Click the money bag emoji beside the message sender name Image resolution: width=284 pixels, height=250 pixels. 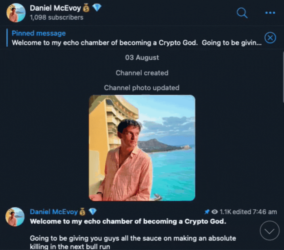pos(82,212)
